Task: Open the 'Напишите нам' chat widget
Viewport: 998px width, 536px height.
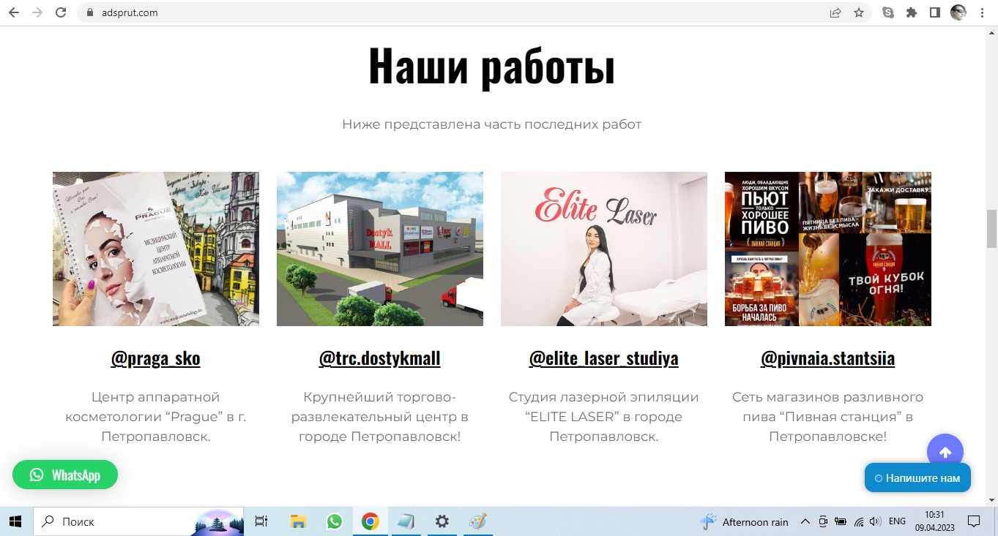Action: tap(917, 478)
